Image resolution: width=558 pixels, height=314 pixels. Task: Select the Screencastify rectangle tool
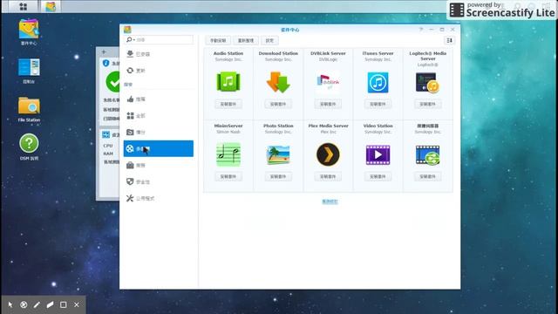pyautogui.click(x=64, y=304)
